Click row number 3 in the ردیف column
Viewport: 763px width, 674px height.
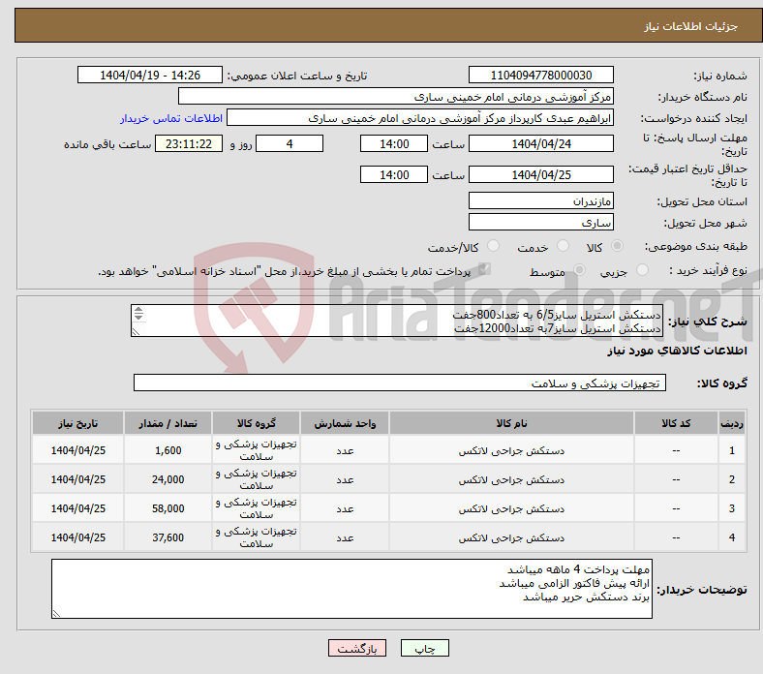click(732, 508)
